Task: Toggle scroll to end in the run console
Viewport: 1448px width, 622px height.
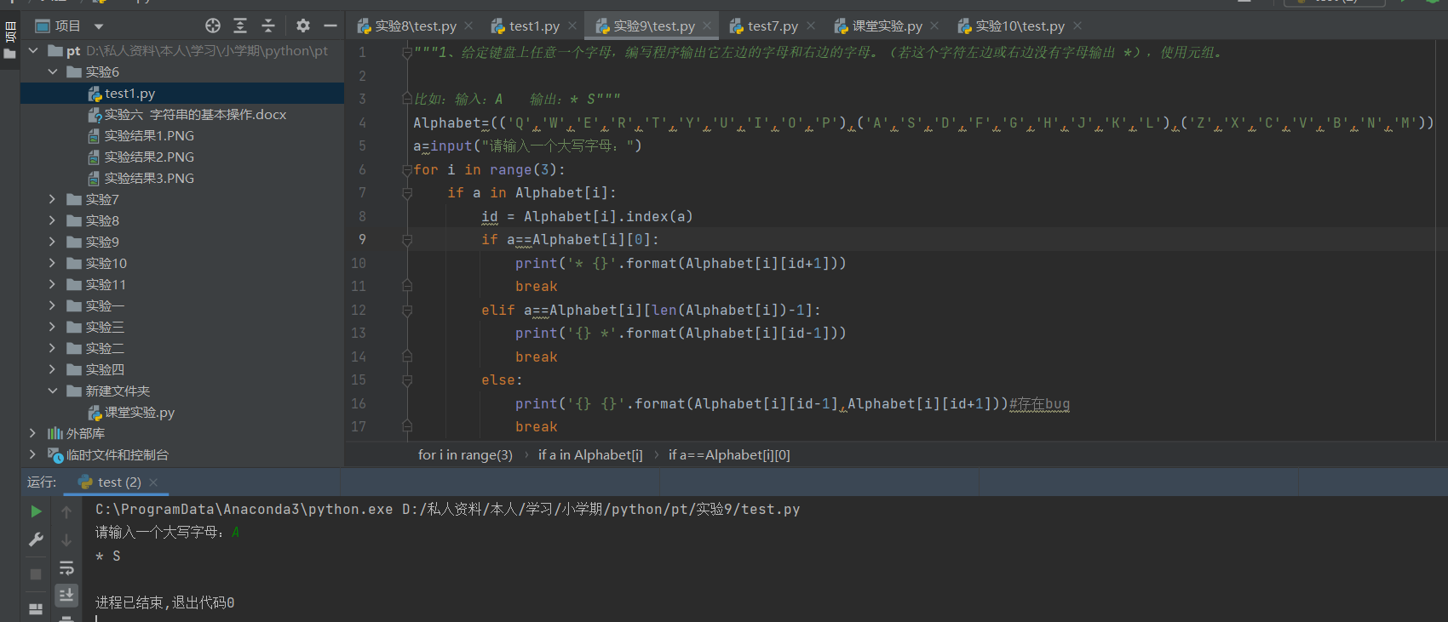Action: [x=66, y=595]
